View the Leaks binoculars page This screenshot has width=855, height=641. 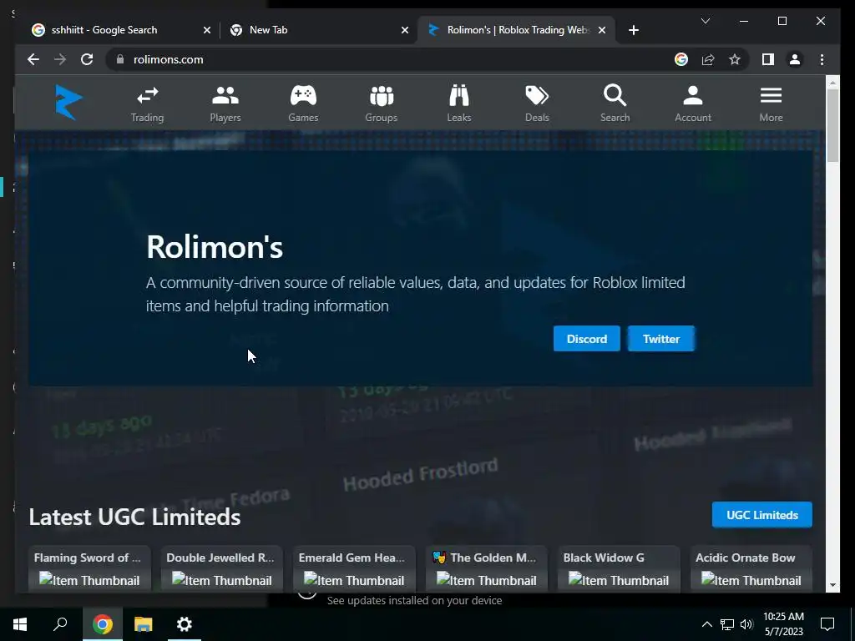coord(459,103)
